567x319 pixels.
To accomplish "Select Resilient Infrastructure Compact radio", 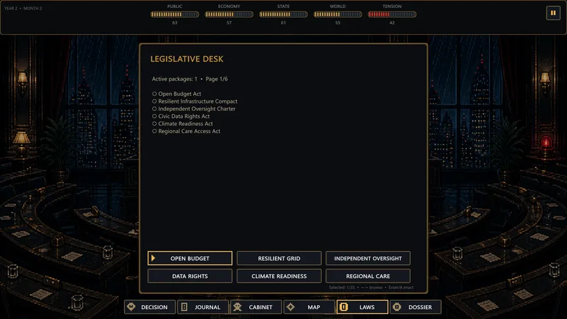I will coord(154,101).
